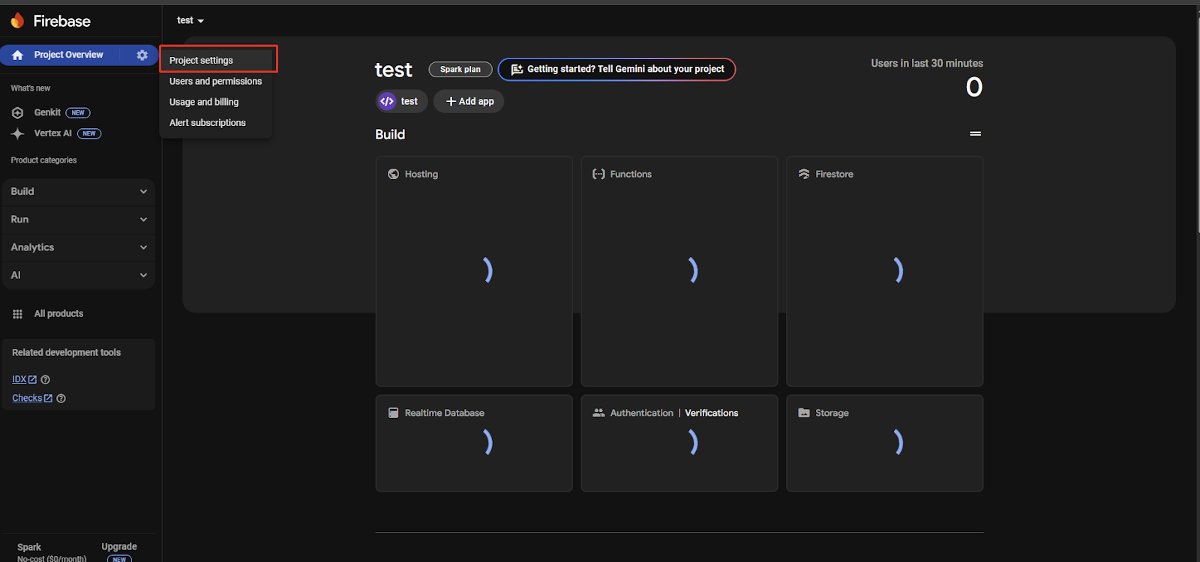Open the settings gear next to Project Overview

click(142, 55)
